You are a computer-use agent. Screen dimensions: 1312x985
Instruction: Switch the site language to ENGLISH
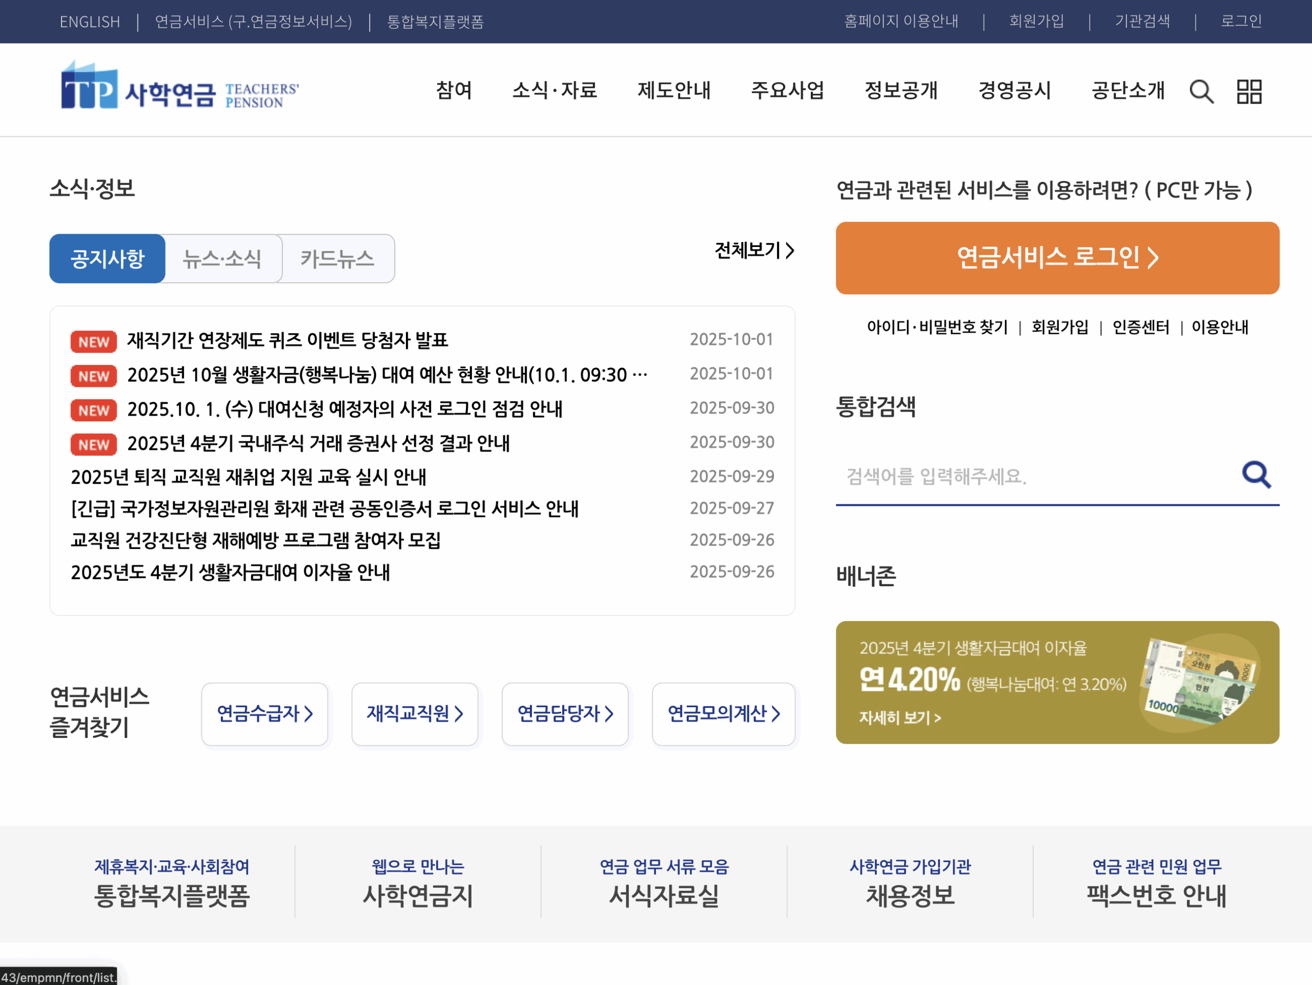click(x=89, y=22)
